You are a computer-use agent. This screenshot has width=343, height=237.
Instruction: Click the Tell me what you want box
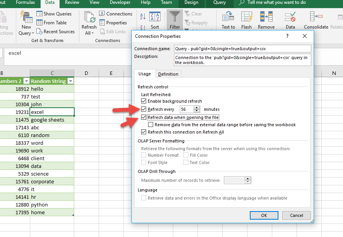276,2
